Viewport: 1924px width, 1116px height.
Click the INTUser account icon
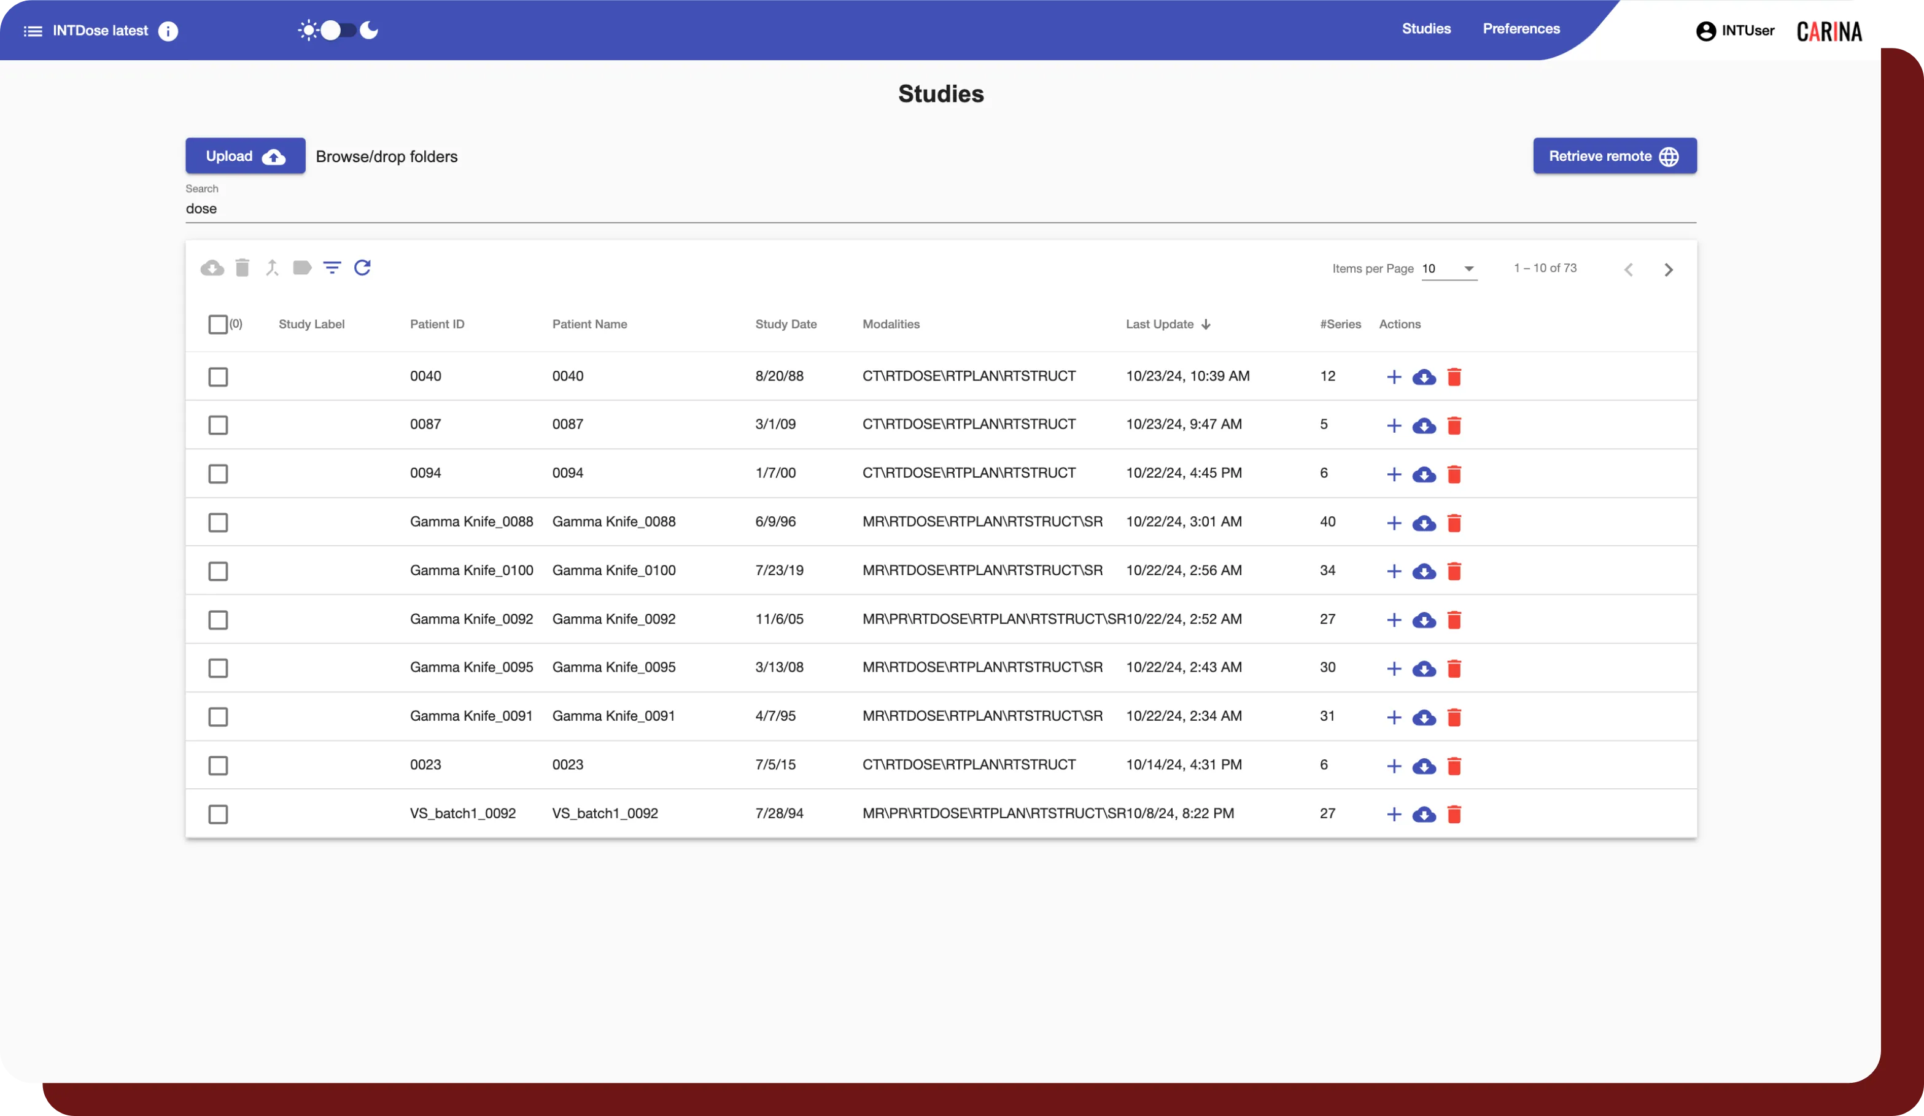coord(1707,31)
